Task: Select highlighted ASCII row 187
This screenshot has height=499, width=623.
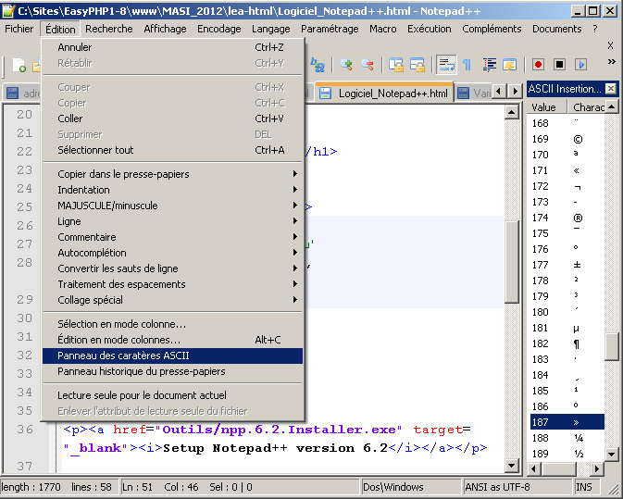Action: pos(567,422)
